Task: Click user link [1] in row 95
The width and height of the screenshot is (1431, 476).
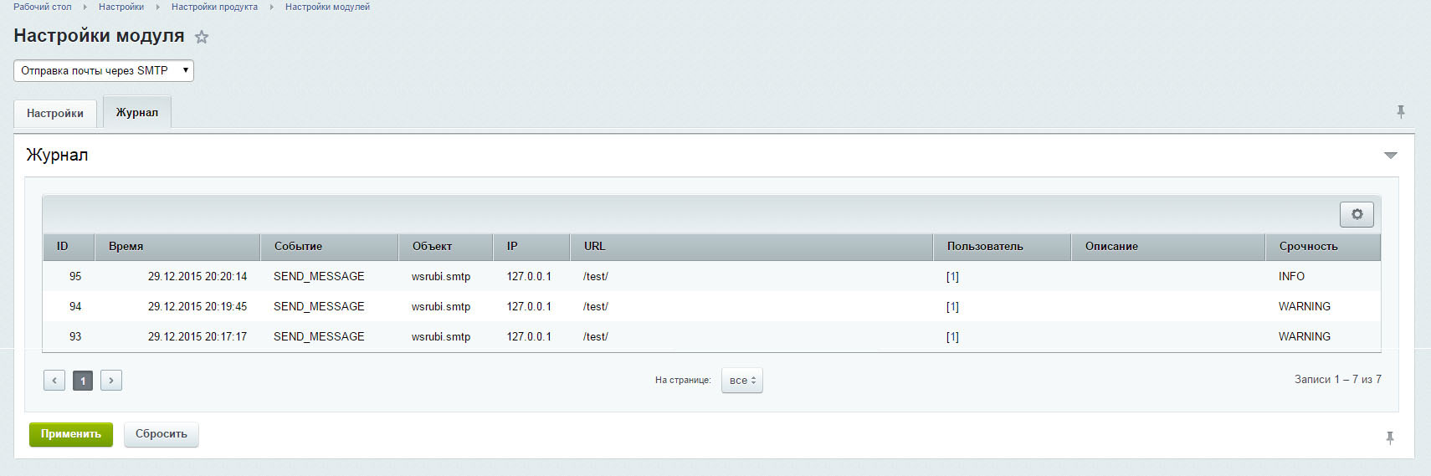Action: [x=952, y=277]
